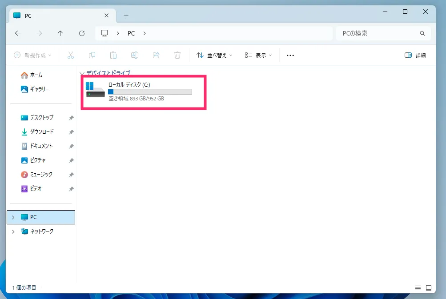Close the PC tab

(107, 16)
